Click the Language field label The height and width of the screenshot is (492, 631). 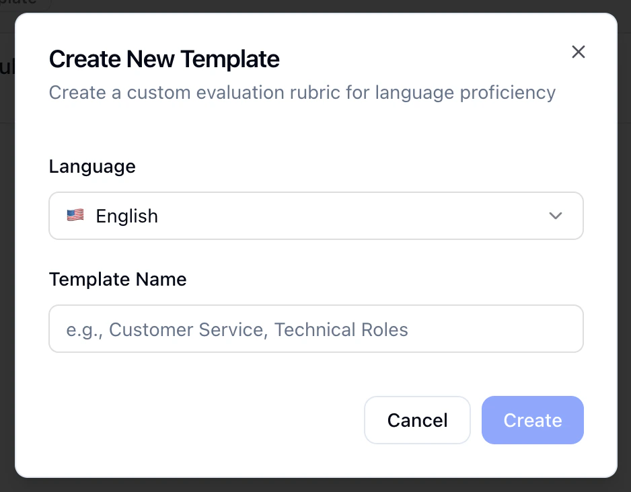click(92, 167)
